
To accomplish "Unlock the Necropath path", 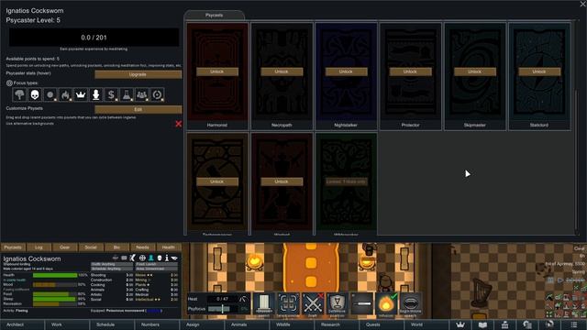I will tap(282, 71).
